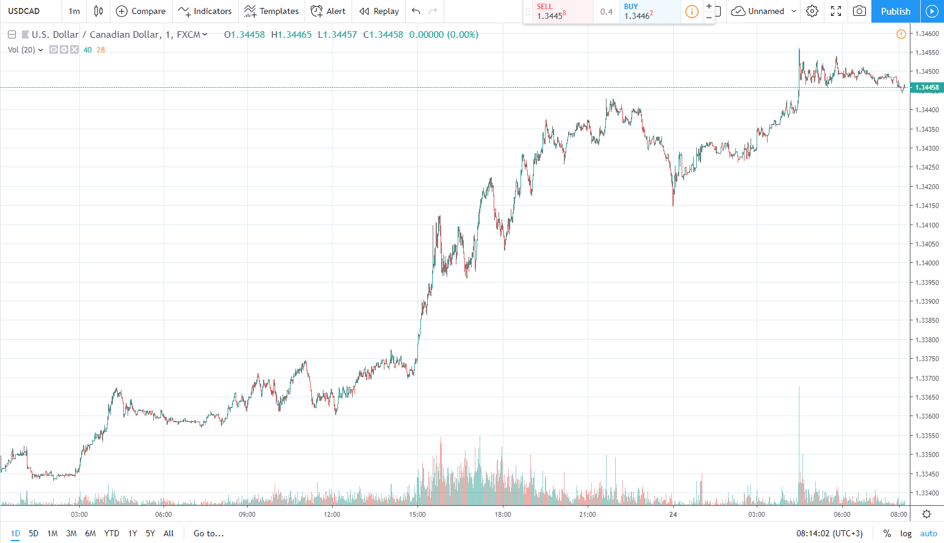Redo the last chart action

pyautogui.click(x=433, y=11)
